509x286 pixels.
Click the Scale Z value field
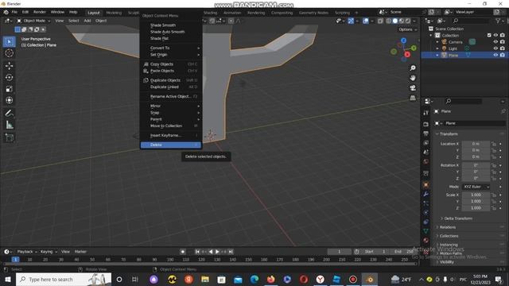(x=476, y=208)
